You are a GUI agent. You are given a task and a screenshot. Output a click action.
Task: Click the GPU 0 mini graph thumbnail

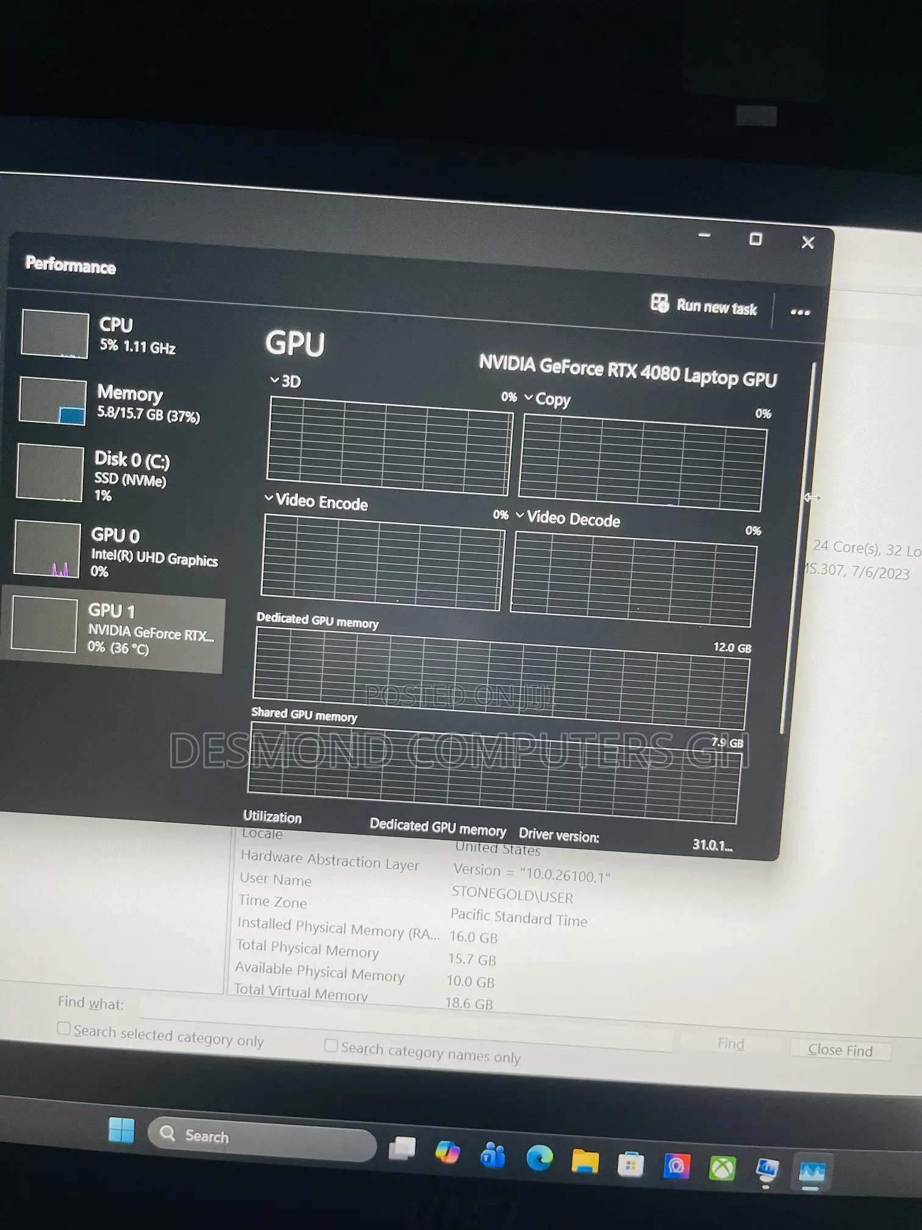[48, 549]
